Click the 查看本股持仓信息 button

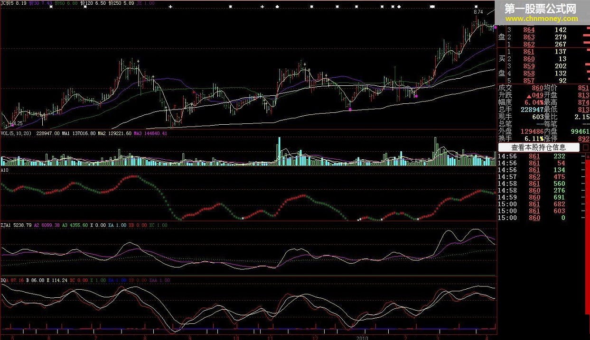[538, 147]
